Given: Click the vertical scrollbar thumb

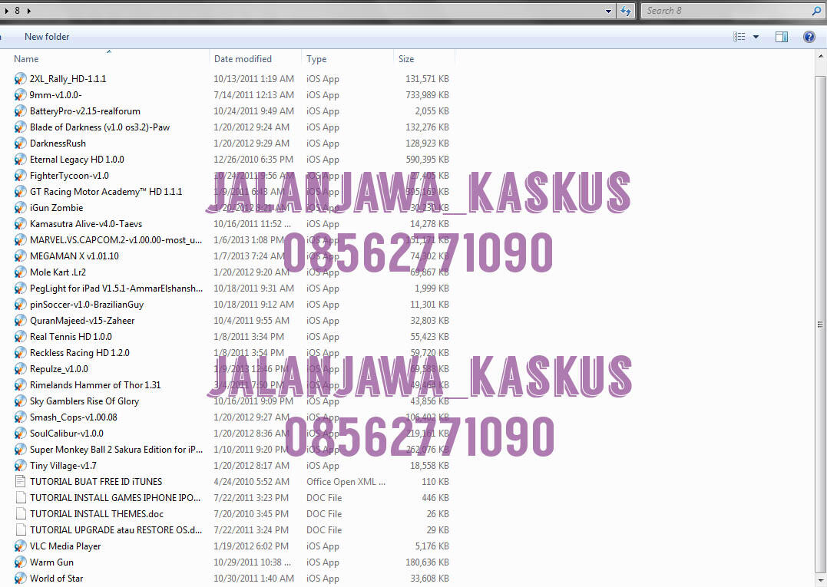Looking at the screenshot, I should [x=820, y=324].
